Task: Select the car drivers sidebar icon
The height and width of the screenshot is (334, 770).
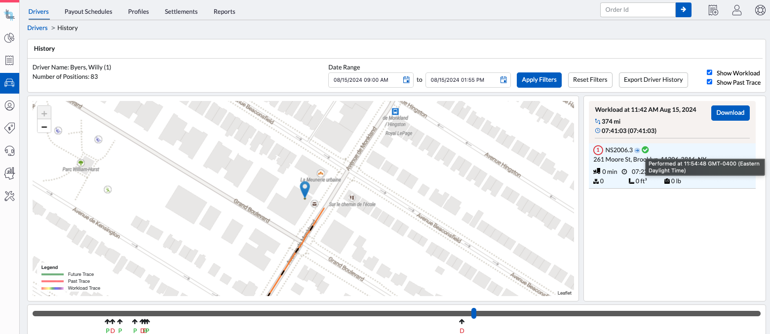Action: (9, 83)
